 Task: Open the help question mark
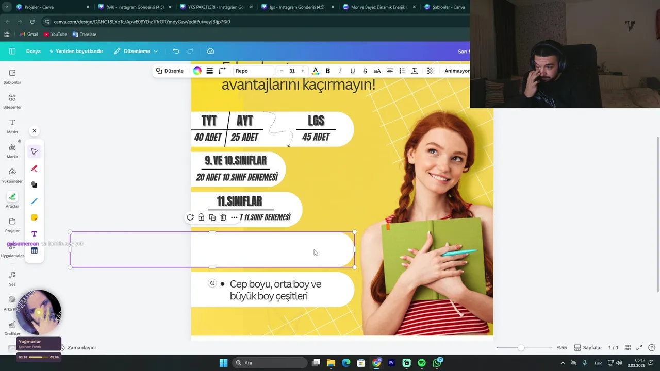[x=652, y=348]
